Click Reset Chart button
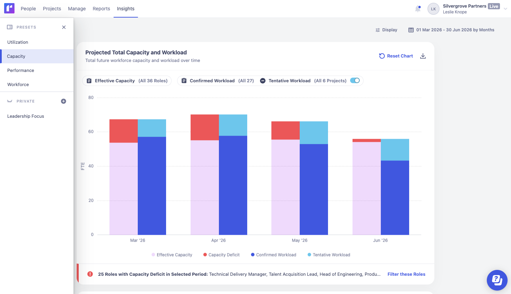511x294 pixels. [x=396, y=56]
